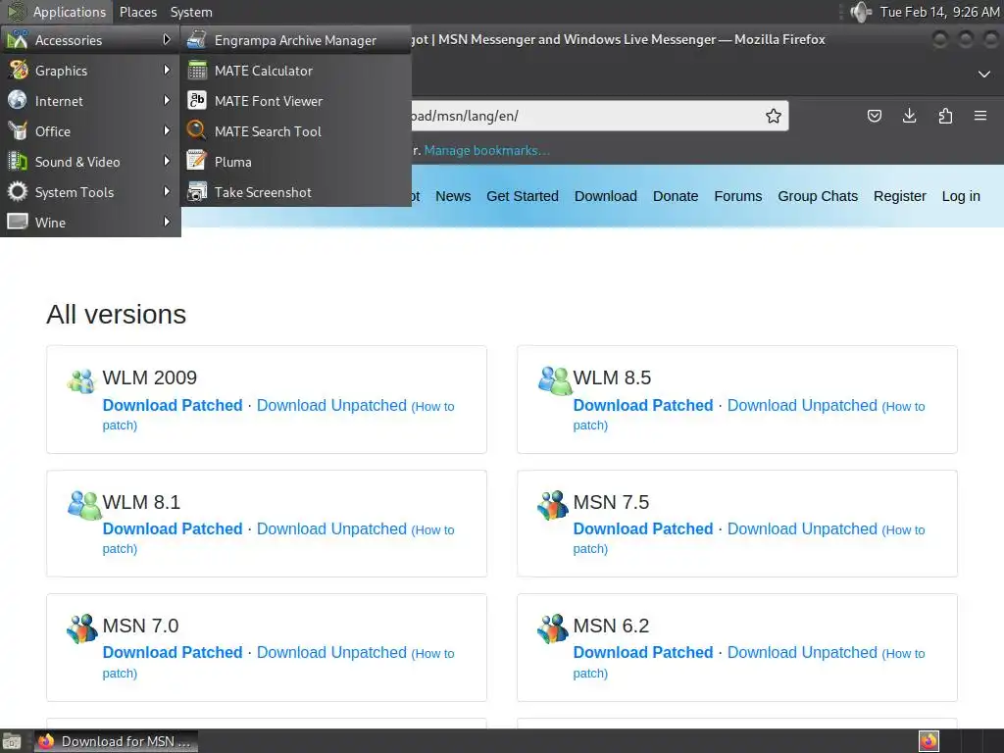Image resolution: width=1004 pixels, height=753 pixels.
Task: Click the search tool magnifier icon
Action: pos(196,130)
